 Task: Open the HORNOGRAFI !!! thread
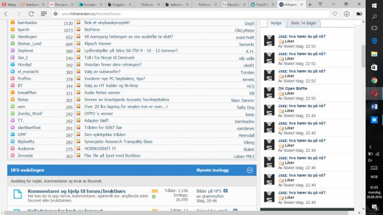tap(100, 148)
